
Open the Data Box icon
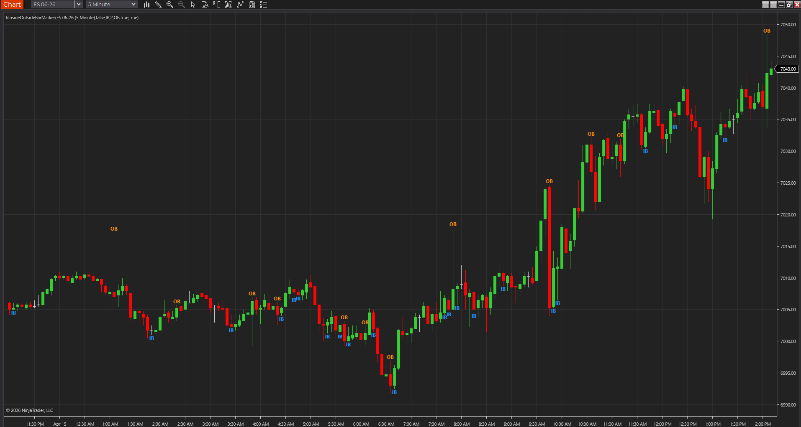(205, 5)
